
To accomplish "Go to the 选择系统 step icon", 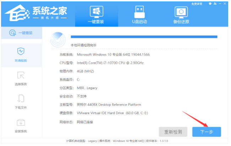I will coord(21,75).
